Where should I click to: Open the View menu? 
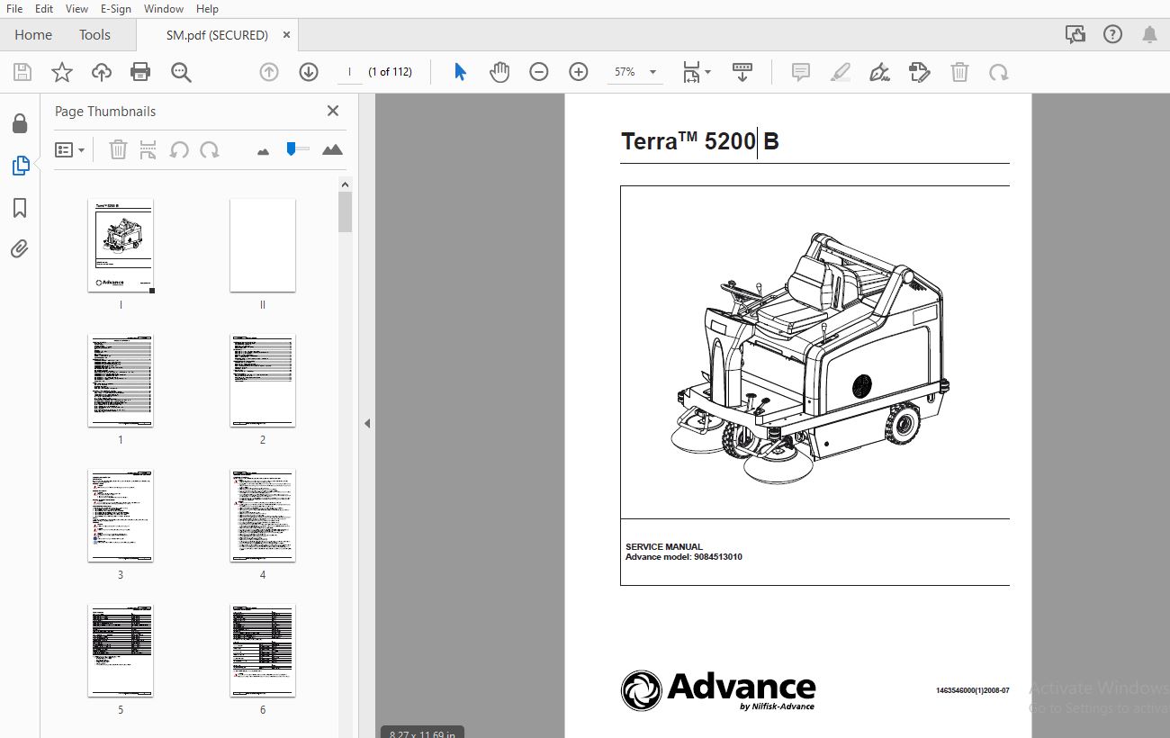click(x=77, y=8)
